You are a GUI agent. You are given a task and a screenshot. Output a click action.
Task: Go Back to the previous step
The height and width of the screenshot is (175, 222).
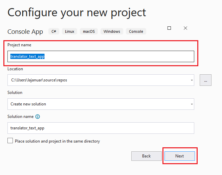tap(146, 156)
